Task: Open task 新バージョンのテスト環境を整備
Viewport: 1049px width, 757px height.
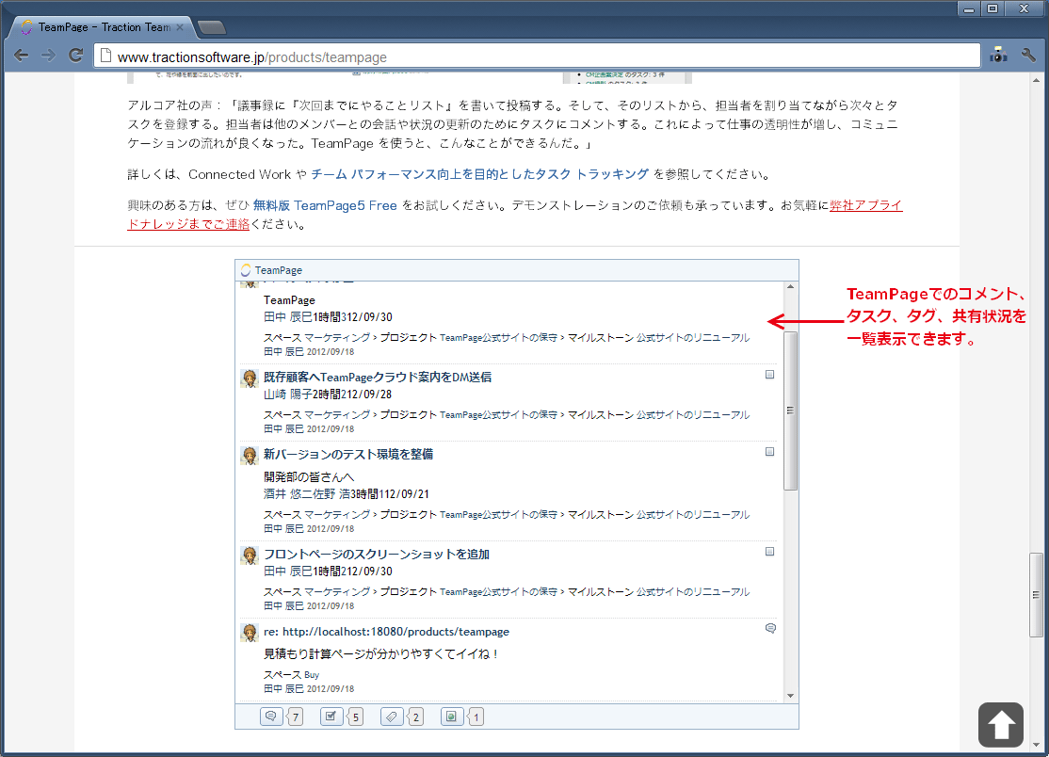Action: 347,454
